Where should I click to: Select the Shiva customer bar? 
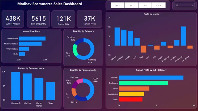(x=50, y=91)
